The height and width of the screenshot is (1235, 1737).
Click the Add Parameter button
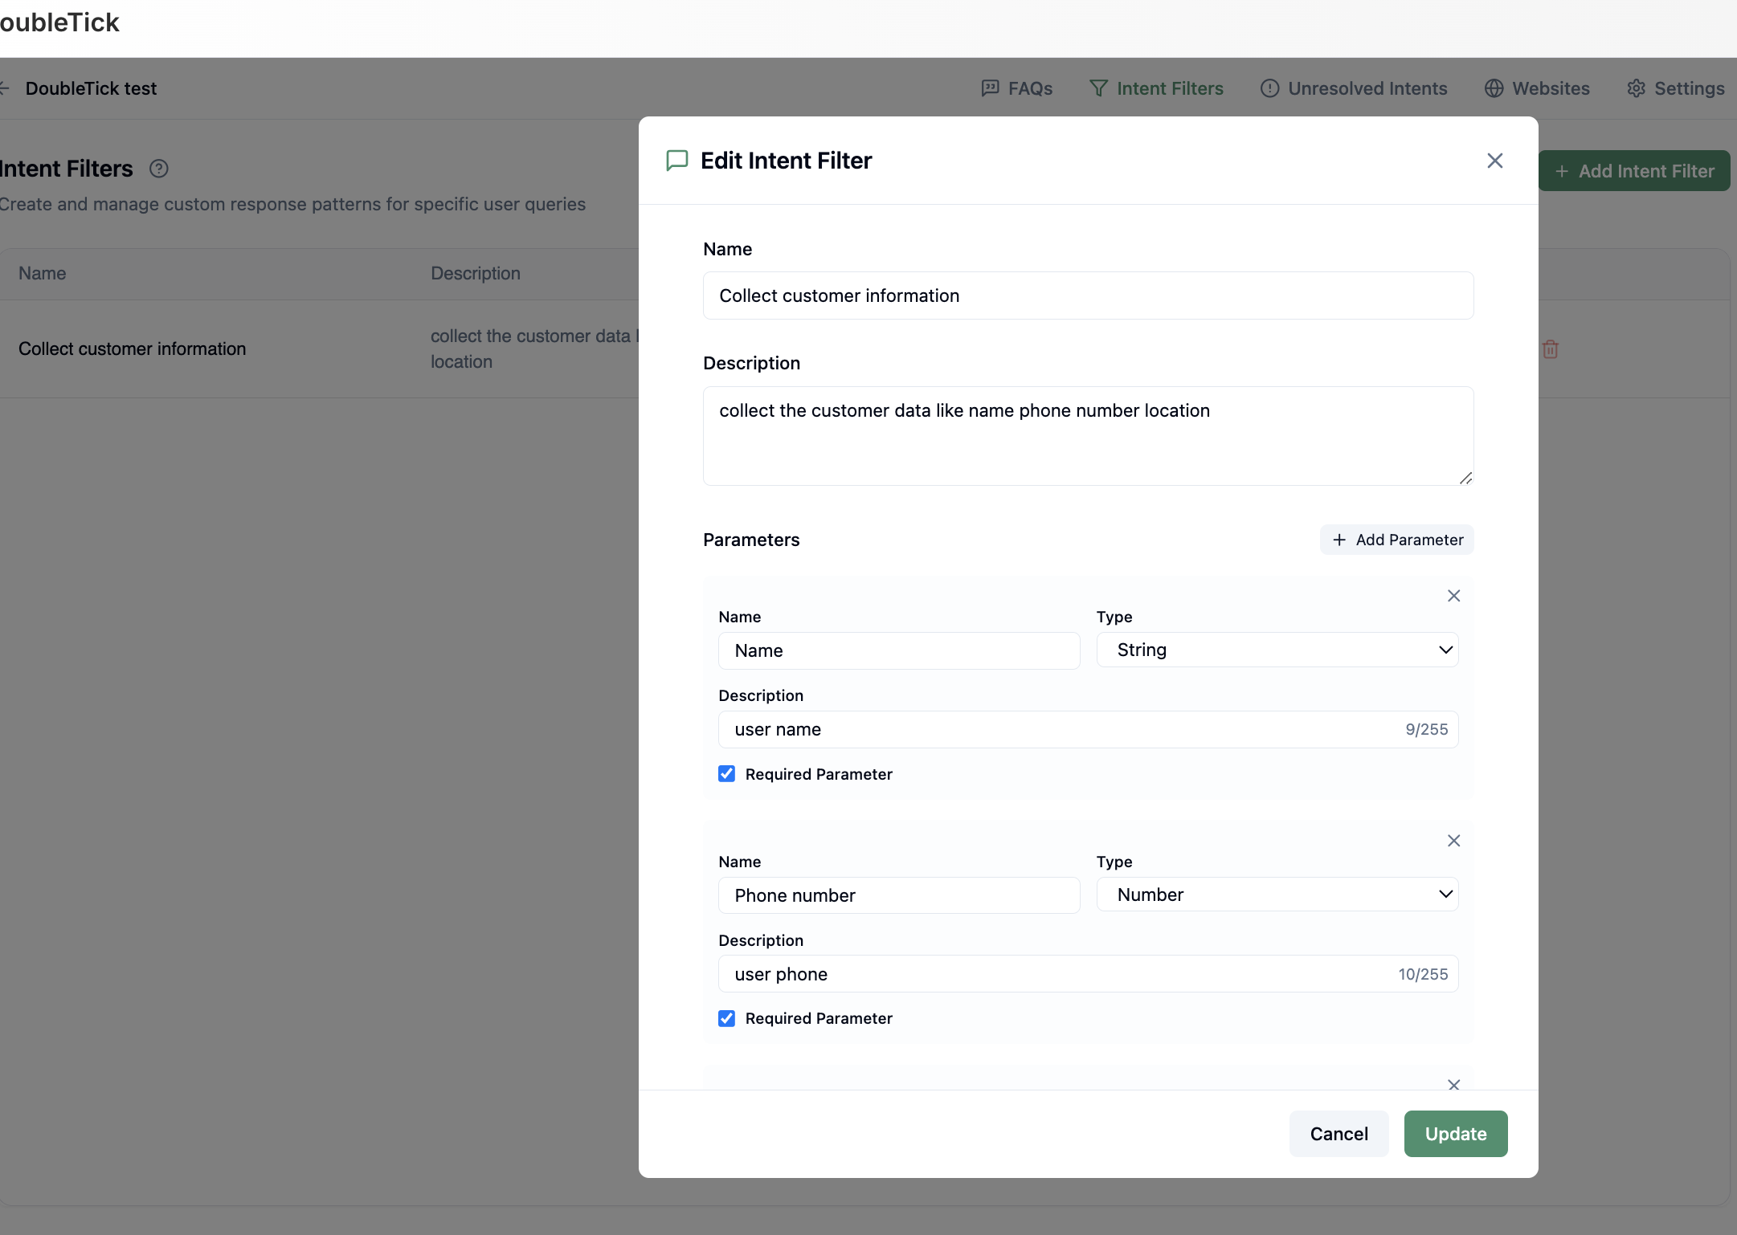click(x=1397, y=540)
